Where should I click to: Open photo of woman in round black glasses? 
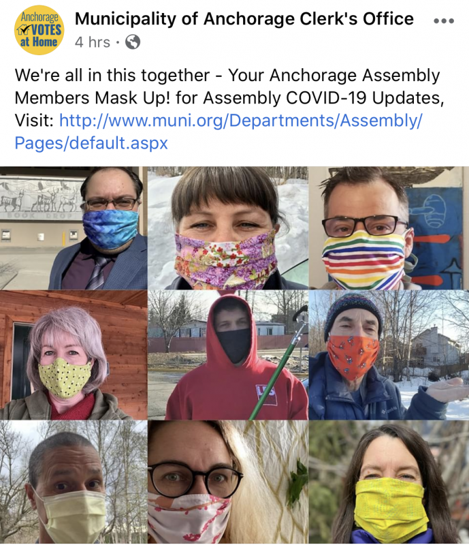coord(228,482)
